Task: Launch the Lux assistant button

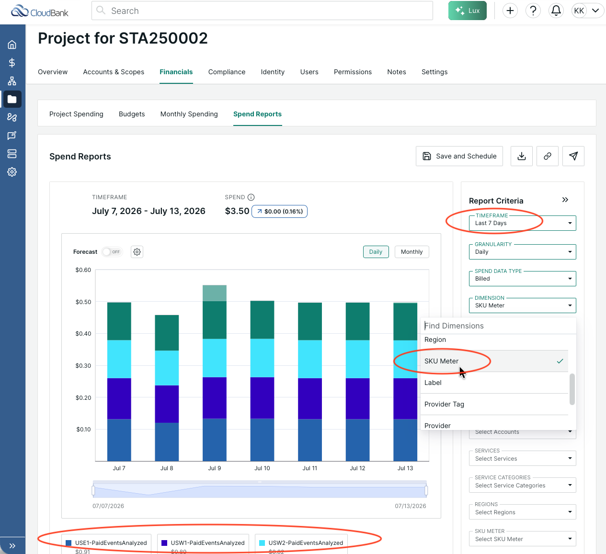Action: (x=468, y=11)
